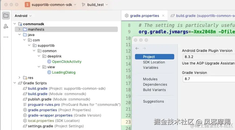This screenshot has height=130, width=235.
Task: Select SDK Location in dialog sidebar
Action: coord(154,62)
